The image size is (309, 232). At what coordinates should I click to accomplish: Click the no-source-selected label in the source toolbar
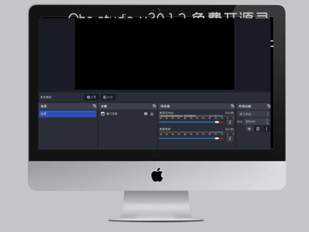click(46, 97)
